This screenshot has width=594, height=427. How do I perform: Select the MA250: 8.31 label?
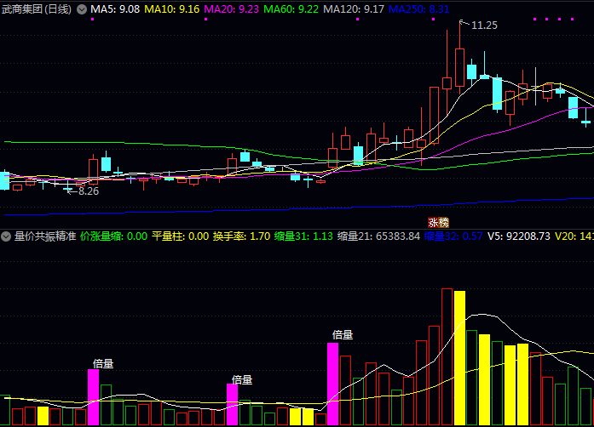tap(419, 9)
